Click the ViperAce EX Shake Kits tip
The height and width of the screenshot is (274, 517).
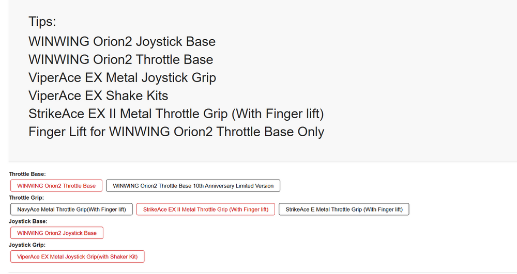(x=98, y=95)
